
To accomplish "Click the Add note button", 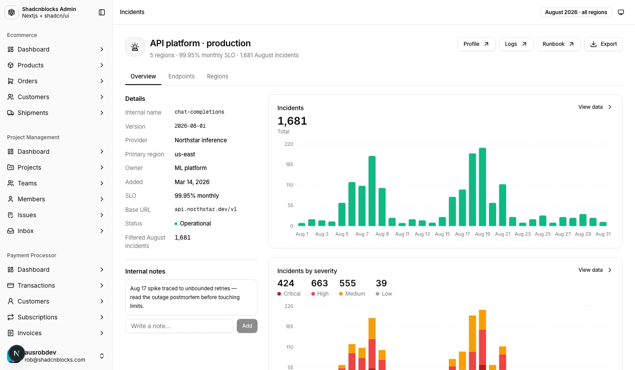I will [x=247, y=326].
